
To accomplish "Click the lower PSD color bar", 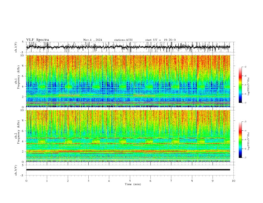I will pos(240,140).
